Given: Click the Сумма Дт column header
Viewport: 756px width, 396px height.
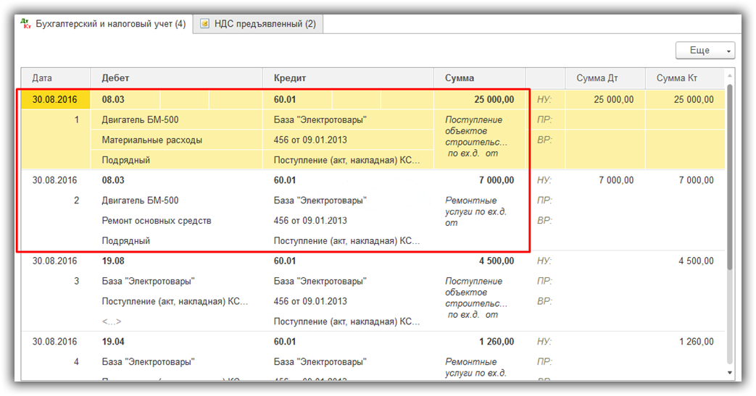Looking at the screenshot, I should point(597,78).
